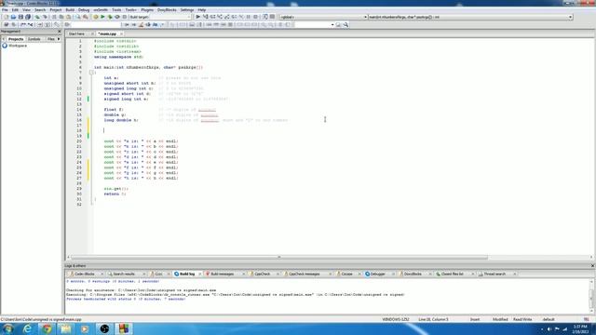596x335 pixels.
Task: Close the Management panel
Action: [59, 31]
